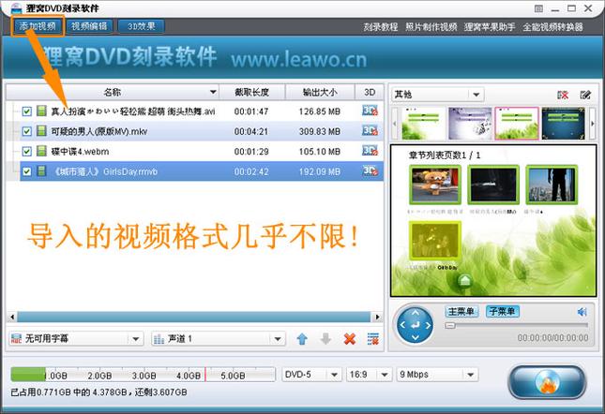Switch to the 子菜单 submenu tab
The image size is (605, 414).
tap(503, 311)
